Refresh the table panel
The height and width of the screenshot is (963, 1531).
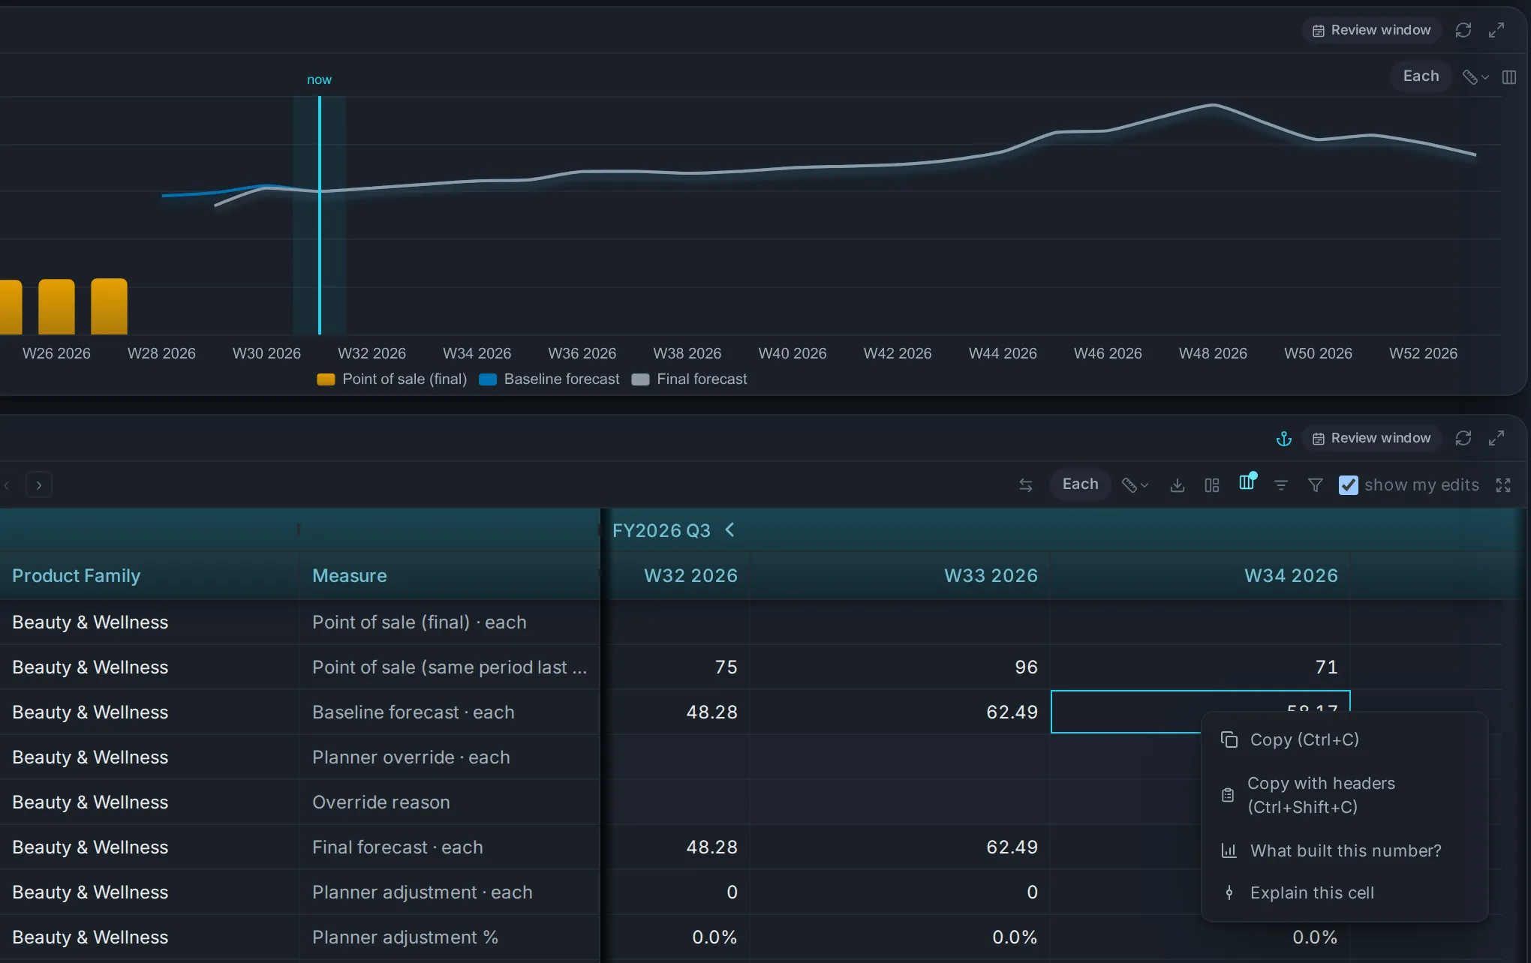pyautogui.click(x=1463, y=438)
